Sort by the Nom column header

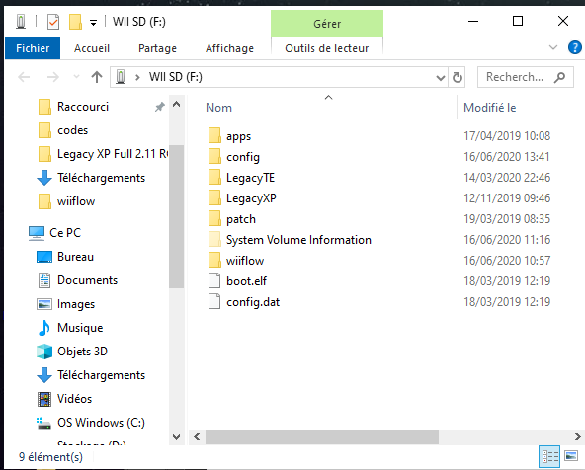(x=218, y=108)
